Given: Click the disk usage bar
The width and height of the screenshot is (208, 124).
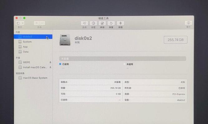Looking at the screenshot, I should (x=123, y=59).
